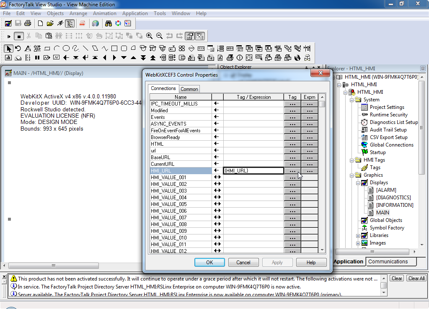Select the BrowserReady connection row
The width and height of the screenshot is (429, 309).
(181, 137)
